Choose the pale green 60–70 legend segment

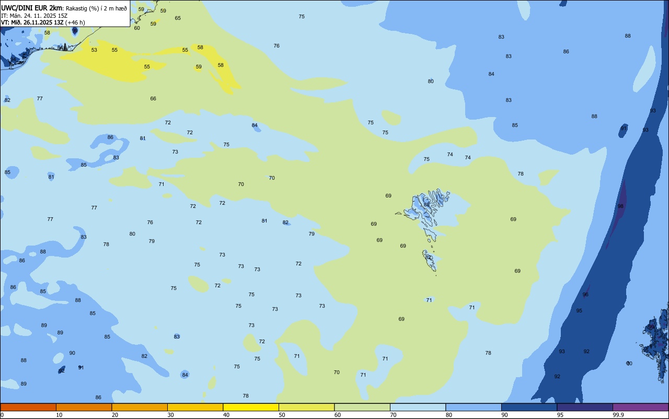362,407
